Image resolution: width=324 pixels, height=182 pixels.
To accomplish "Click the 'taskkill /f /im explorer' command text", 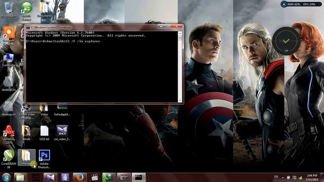I will pyautogui.click(x=77, y=41).
